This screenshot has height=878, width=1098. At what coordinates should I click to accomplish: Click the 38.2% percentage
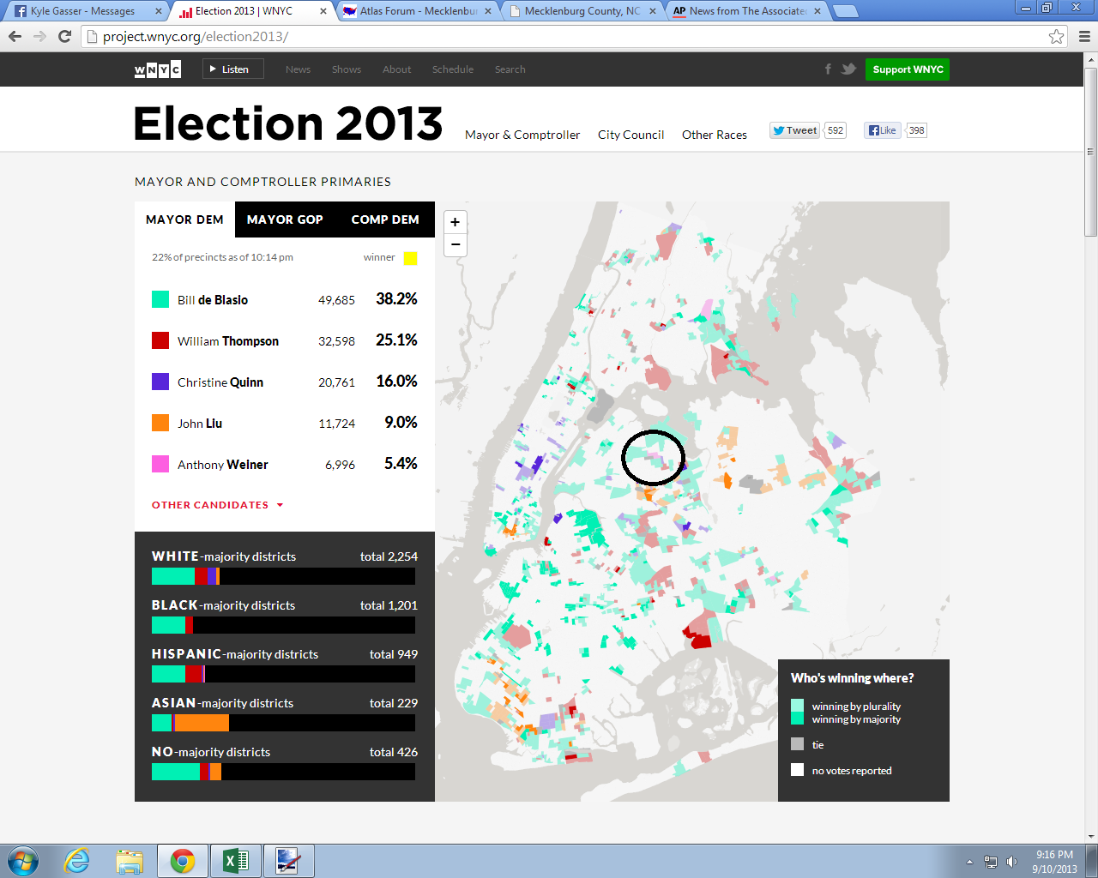click(x=396, y=299)
